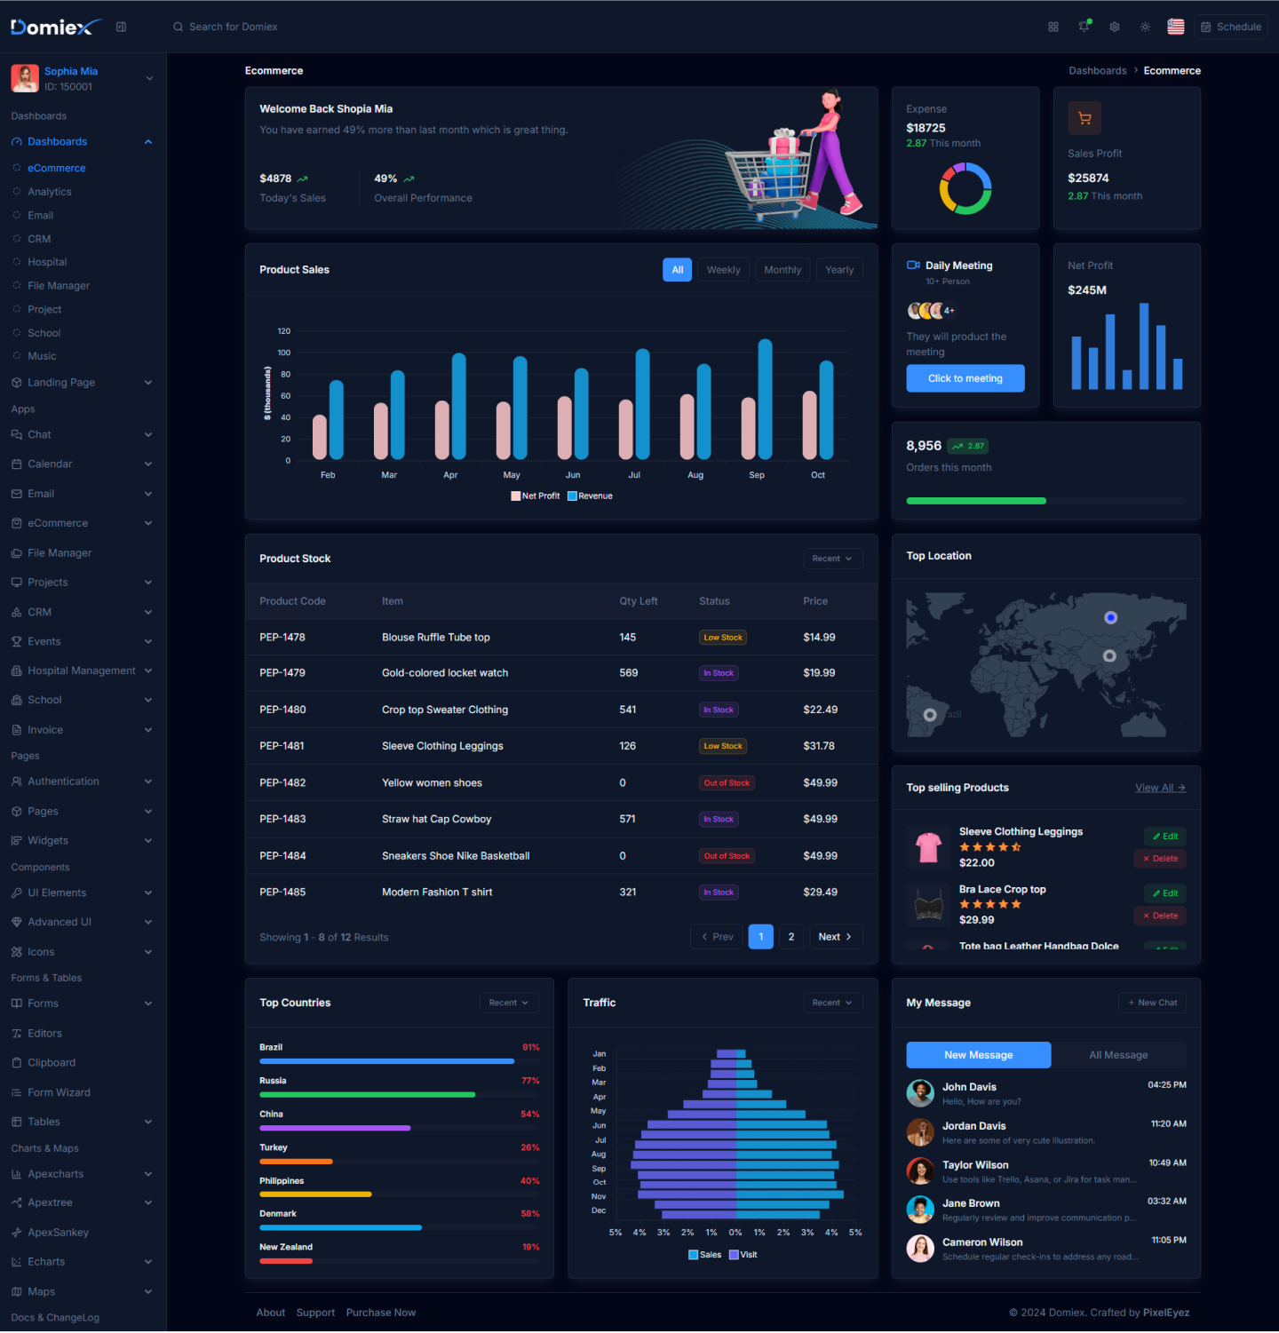Open the apps grid icon in top bar
1279x1333 pixels.
[1053, 27]
